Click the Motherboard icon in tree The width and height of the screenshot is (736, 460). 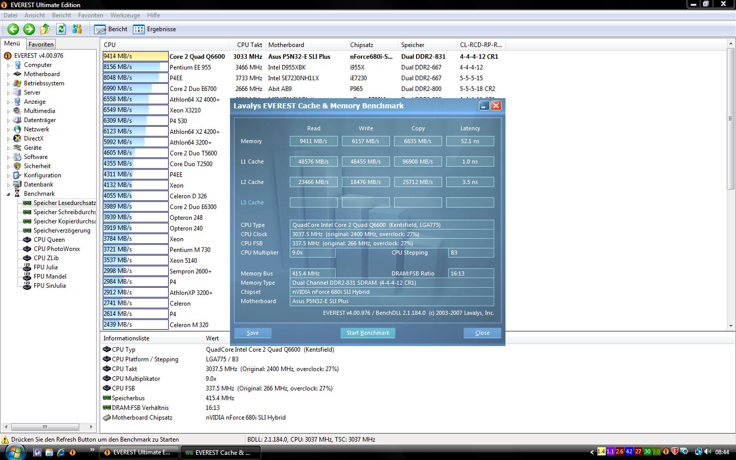tap(17, 74)
